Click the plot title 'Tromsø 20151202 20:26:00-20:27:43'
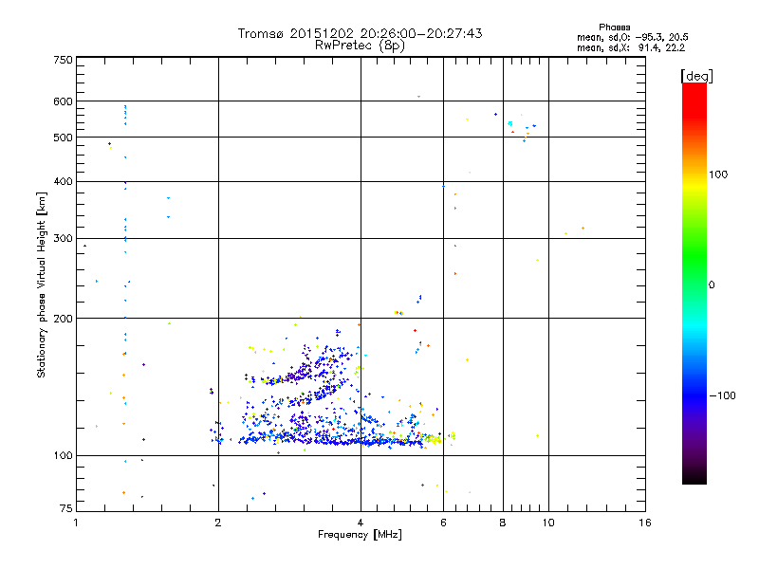This screenshot has height=569, width=759. pyautogui.click(x=360, y=33)
